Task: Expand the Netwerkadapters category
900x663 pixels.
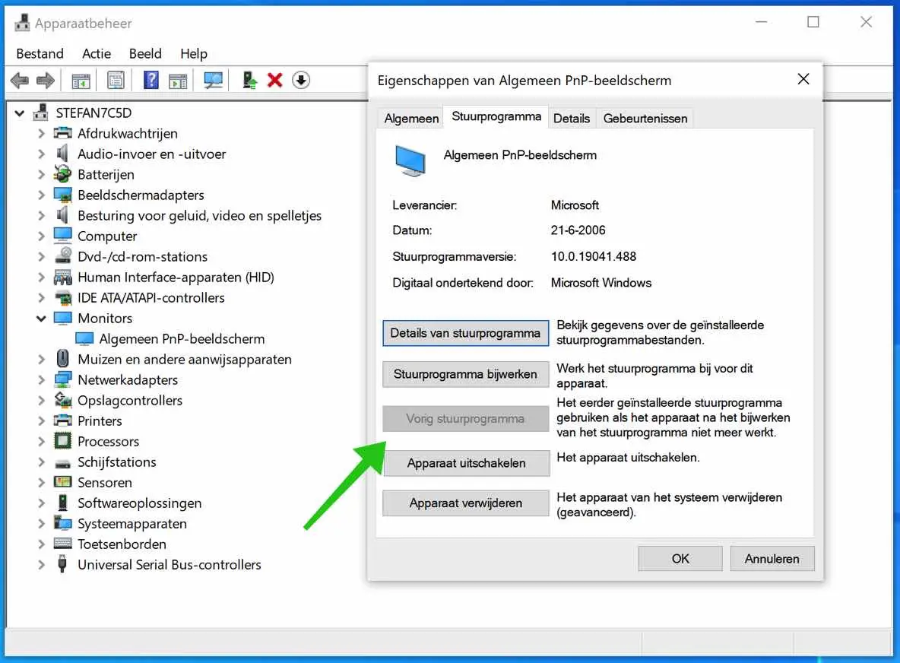Action: pyautogui.click(x=41, y=379)
